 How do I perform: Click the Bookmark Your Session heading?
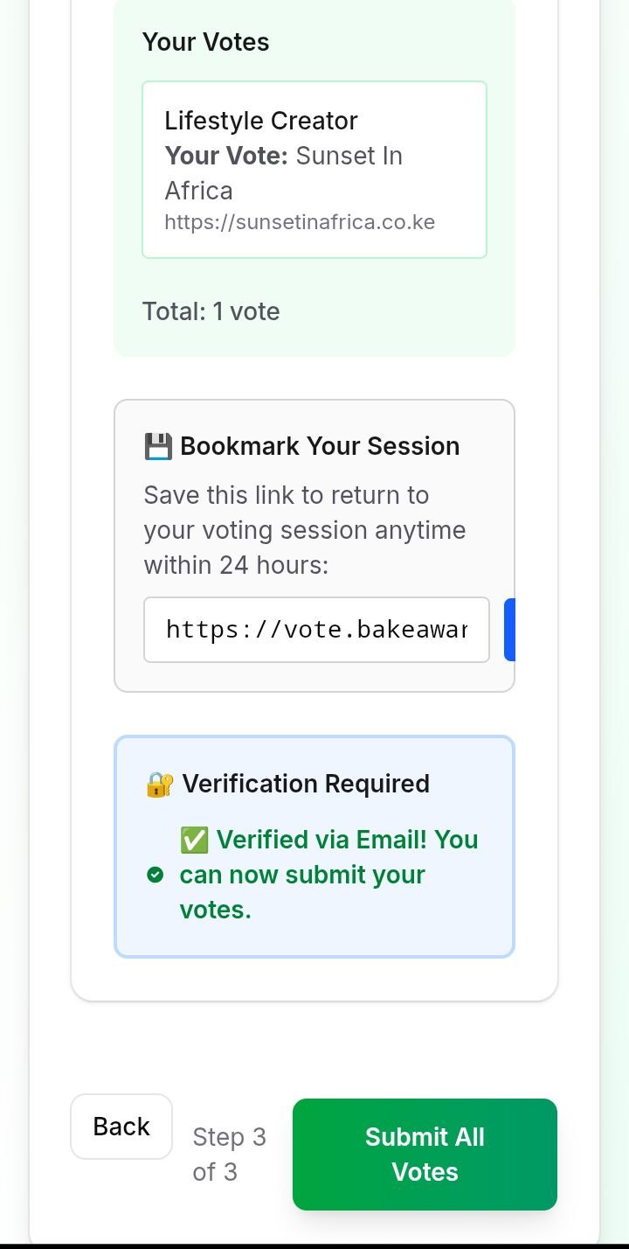[320, 446]
